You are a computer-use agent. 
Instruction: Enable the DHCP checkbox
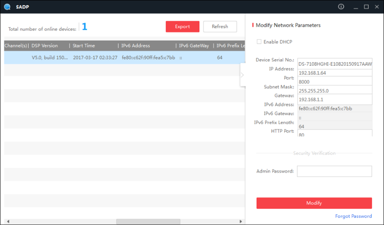pyautogui.click(x=258, y=42)
